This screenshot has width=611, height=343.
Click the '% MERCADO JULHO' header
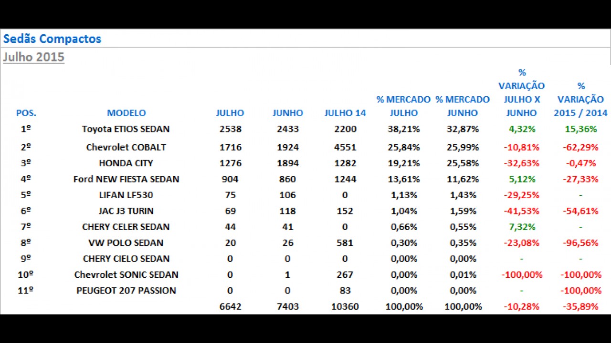403,106
